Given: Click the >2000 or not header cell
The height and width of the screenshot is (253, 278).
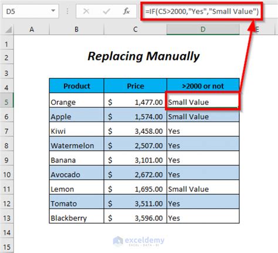Looking at the screenshot, I should click(203, 86).
